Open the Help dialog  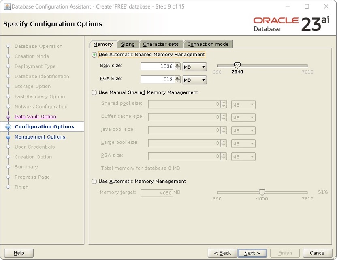coord(18,252)
